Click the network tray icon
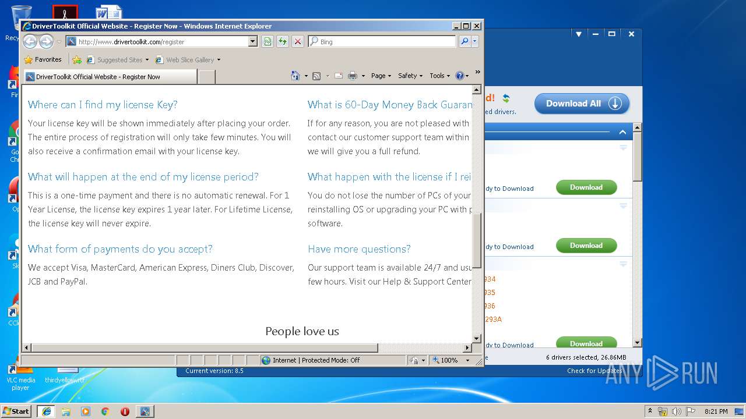746x419 pixels. pyautogui.click(x=663, y=411)
